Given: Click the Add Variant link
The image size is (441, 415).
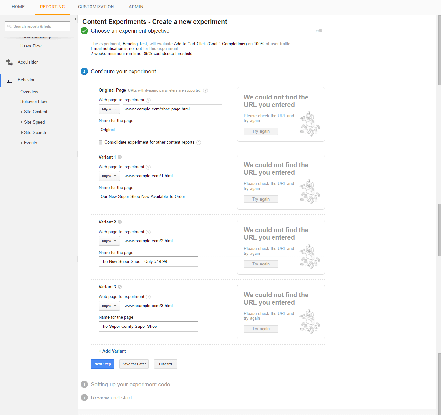Looking at the screenshot, I should [x=113, y=351].
